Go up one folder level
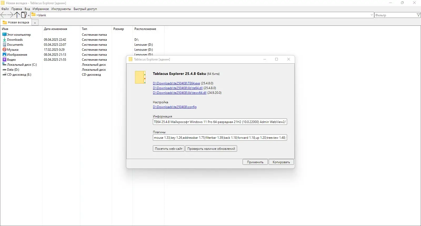 [x=17, y=15]
